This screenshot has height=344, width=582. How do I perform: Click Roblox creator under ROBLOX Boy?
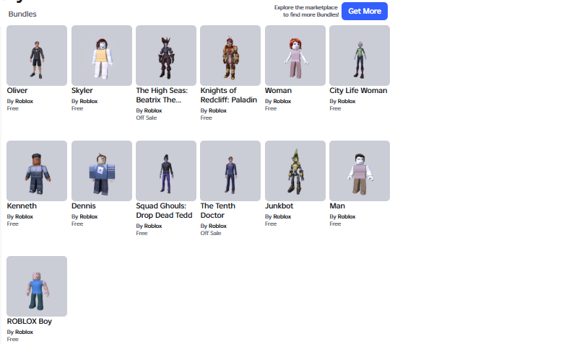pyautogui.click(x=24, y=332)
